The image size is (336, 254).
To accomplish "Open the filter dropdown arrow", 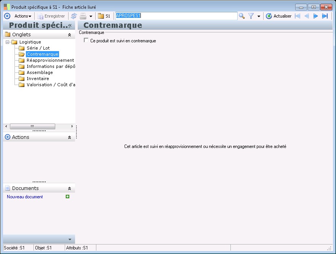I will coord(259,16).
